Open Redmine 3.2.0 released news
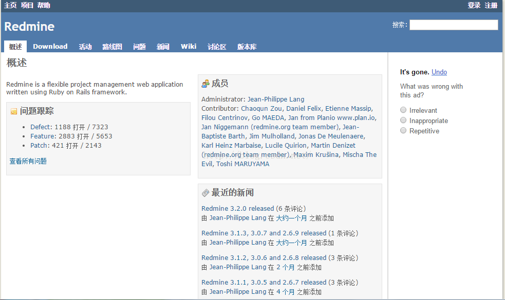Screen dimensions: 505x300 coord(238,209)
